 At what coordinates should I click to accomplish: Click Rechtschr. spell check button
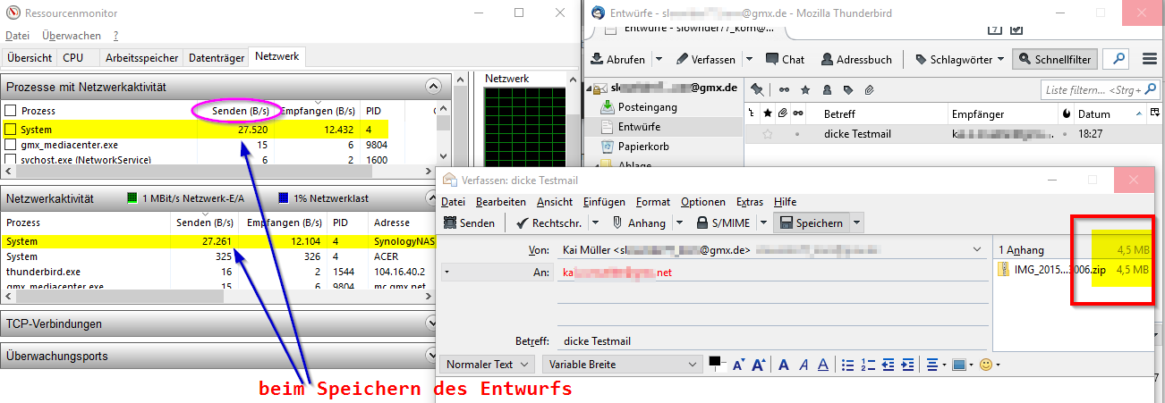point(550,222)
